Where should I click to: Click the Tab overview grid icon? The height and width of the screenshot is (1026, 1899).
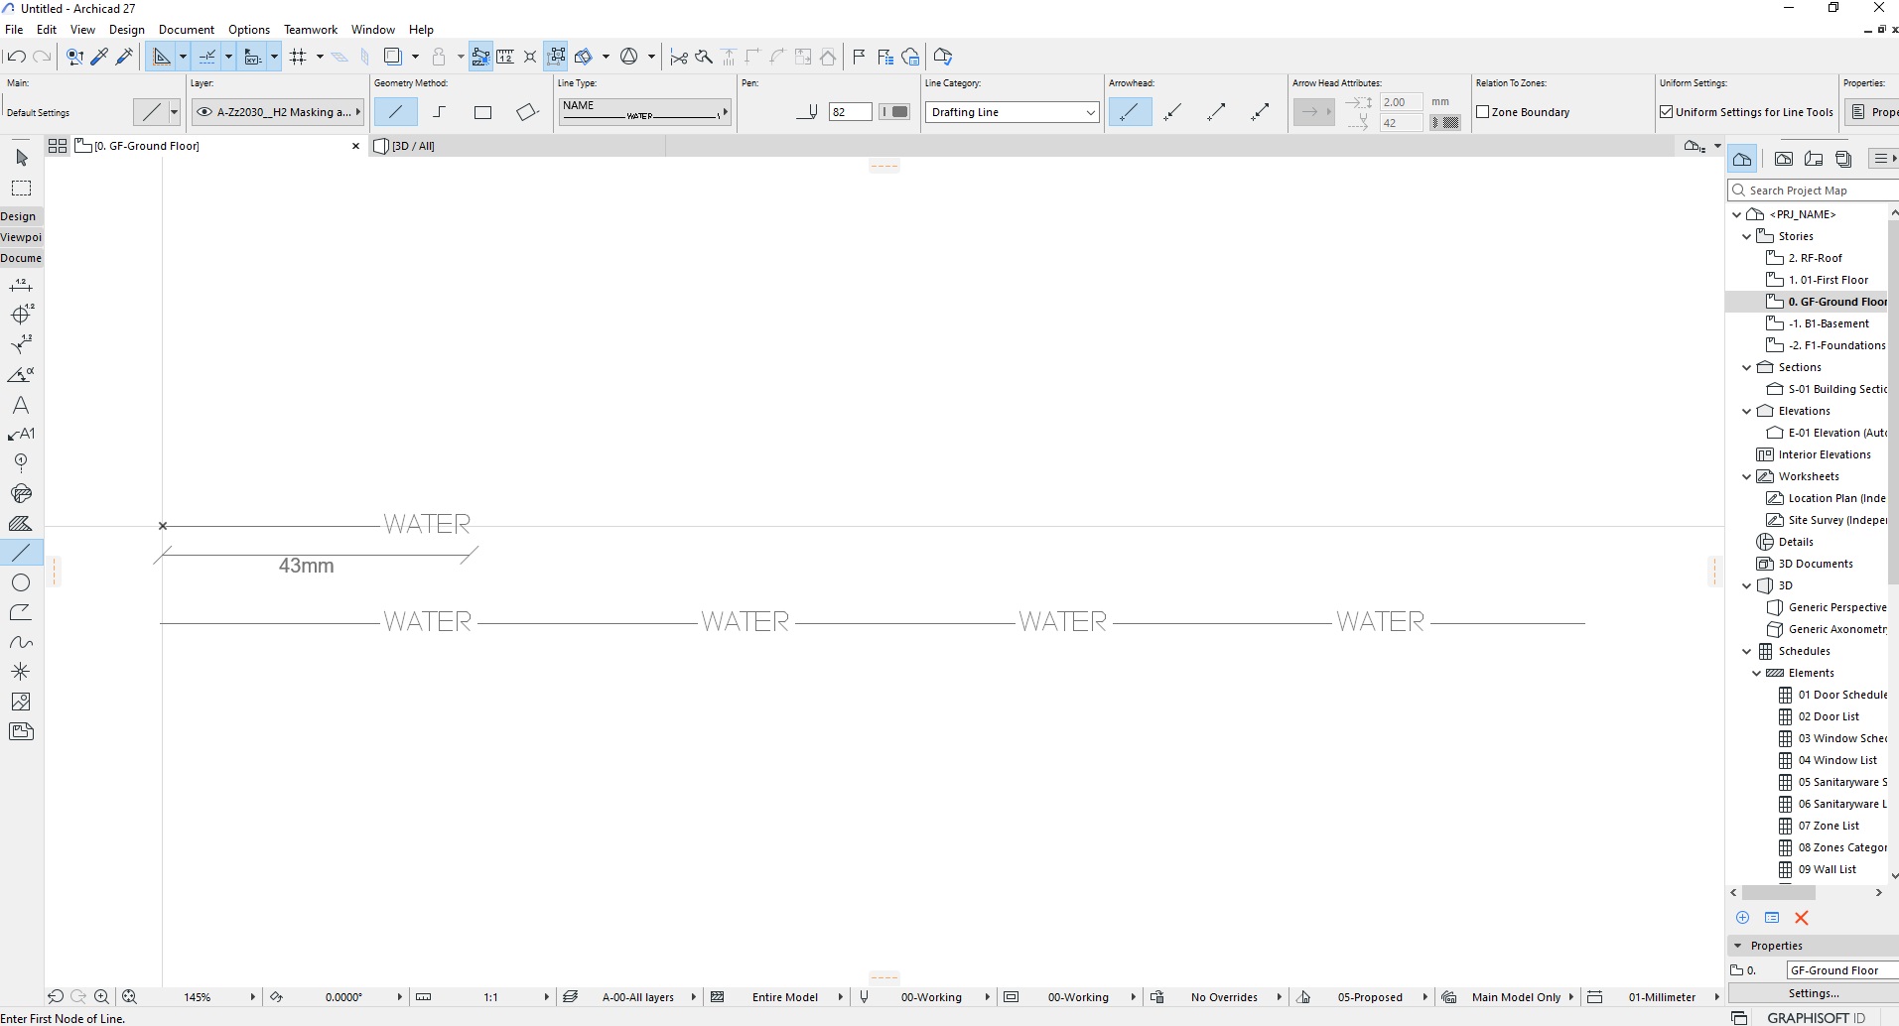pos(58,146)
